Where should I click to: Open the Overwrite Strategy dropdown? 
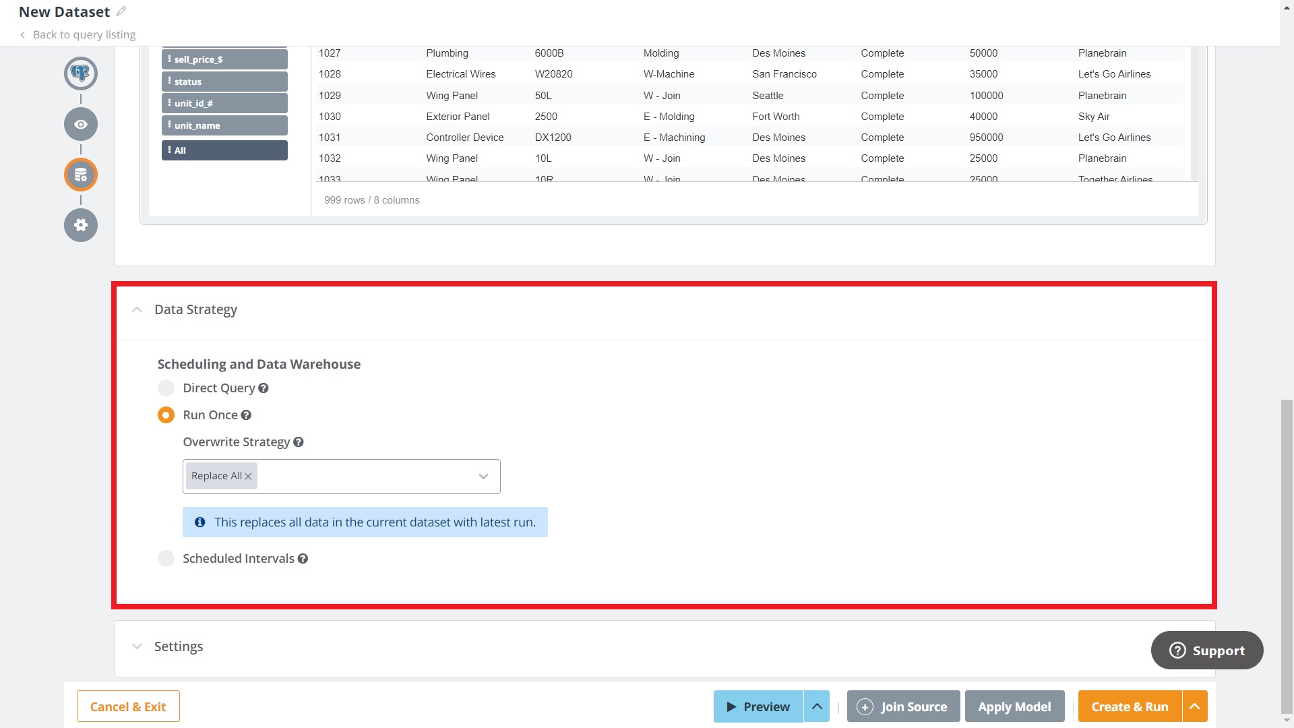click(483, 477)
